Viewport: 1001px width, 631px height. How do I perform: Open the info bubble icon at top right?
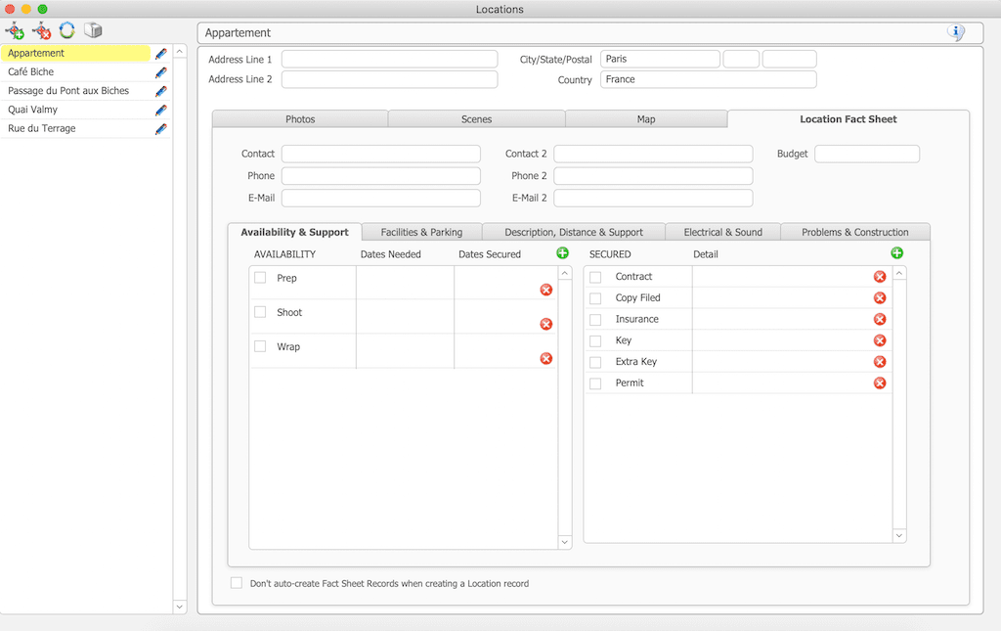pos(955,33)
